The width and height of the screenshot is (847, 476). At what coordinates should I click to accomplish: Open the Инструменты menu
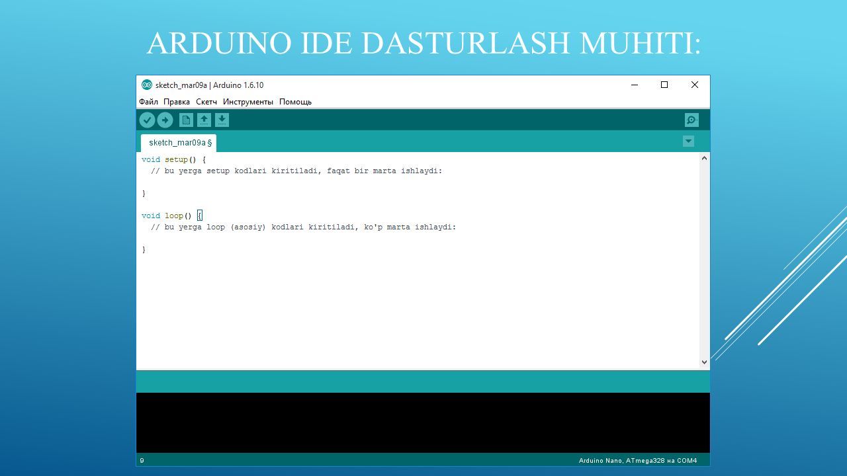(248, 102)
